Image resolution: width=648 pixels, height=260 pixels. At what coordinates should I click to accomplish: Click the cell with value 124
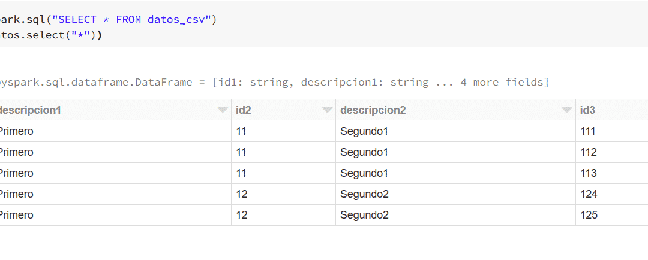point(611,194)
